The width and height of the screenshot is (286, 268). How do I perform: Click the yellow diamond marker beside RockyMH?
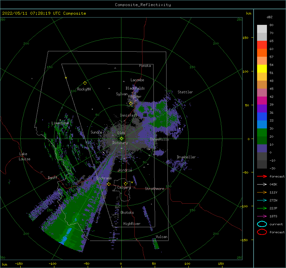85,83
